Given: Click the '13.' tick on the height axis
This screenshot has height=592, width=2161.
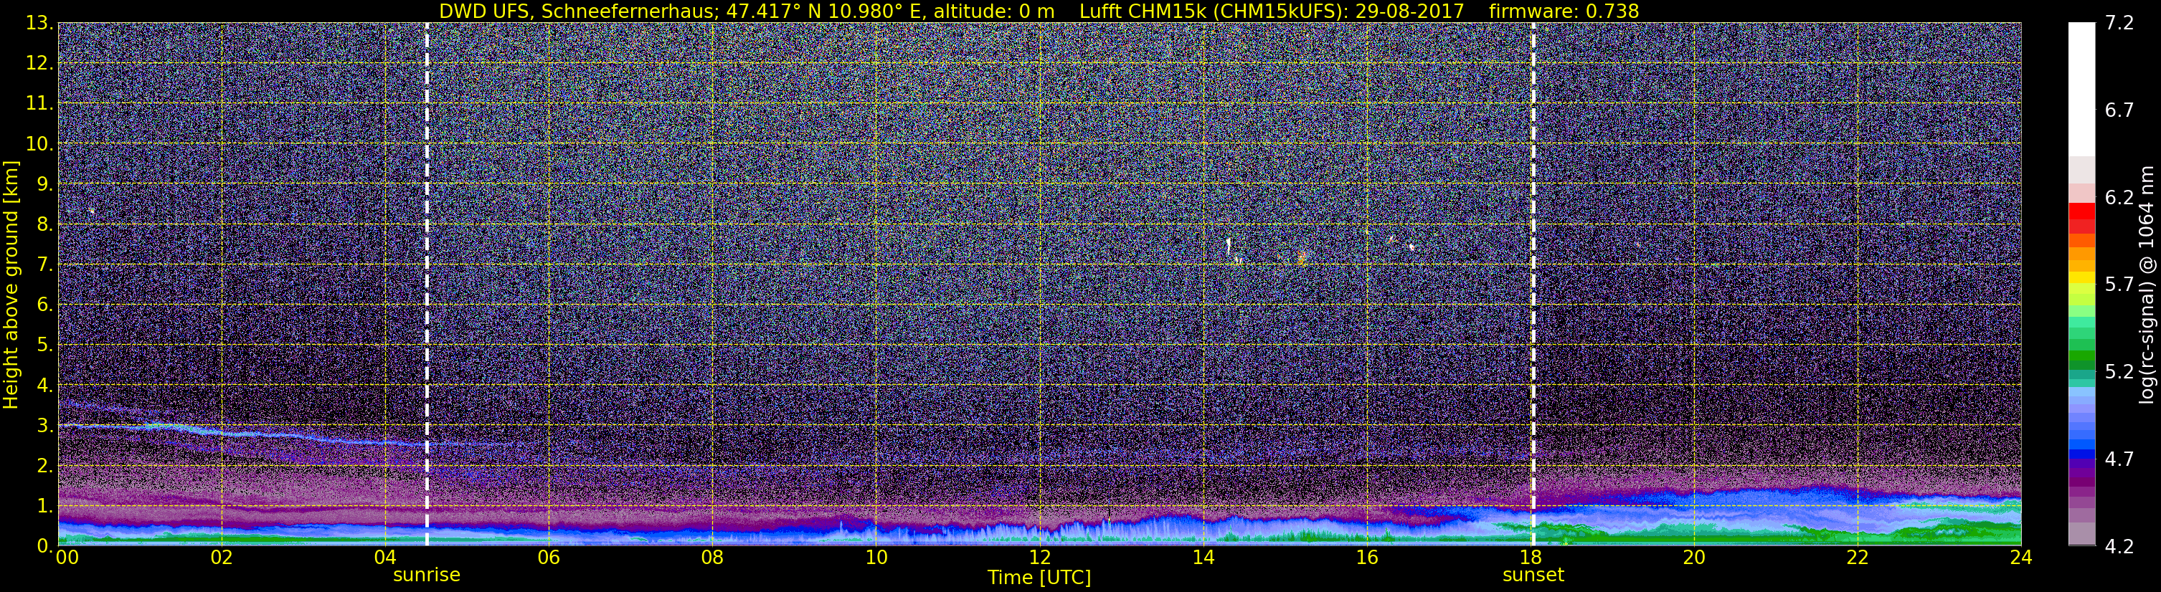Looking at the screenshot, I should pos(38,24).
